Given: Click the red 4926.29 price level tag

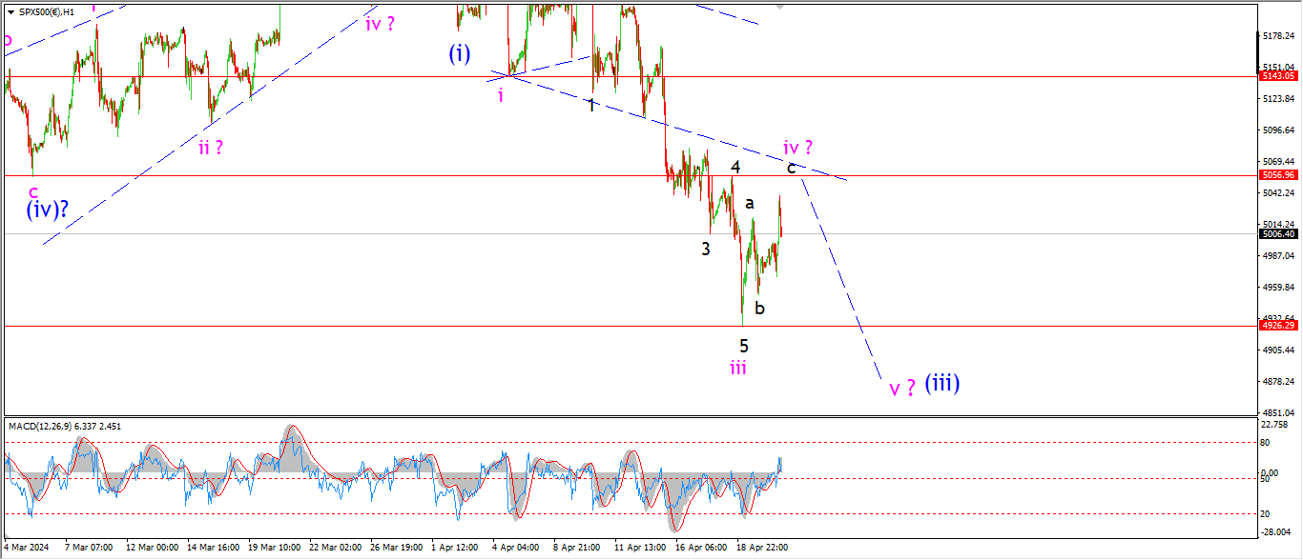Looking at the screenshot, I should click(1278, 326).
